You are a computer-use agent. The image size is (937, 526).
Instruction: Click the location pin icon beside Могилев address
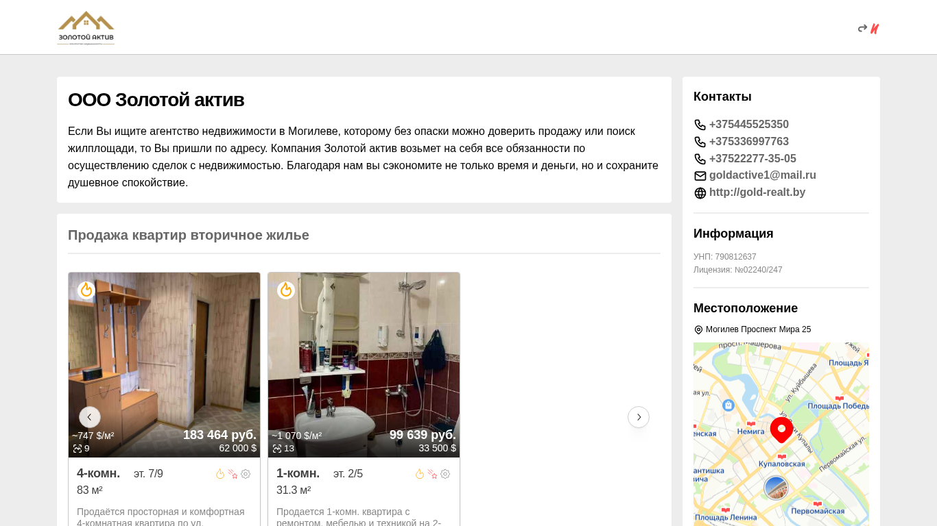(698, 330)
